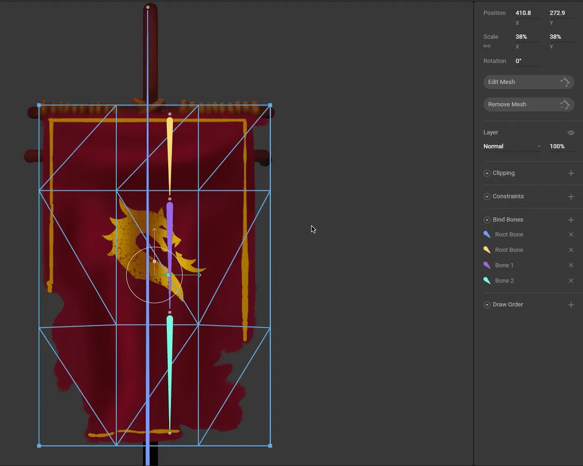Edit the Position Y value 272.9

(562, 13)
